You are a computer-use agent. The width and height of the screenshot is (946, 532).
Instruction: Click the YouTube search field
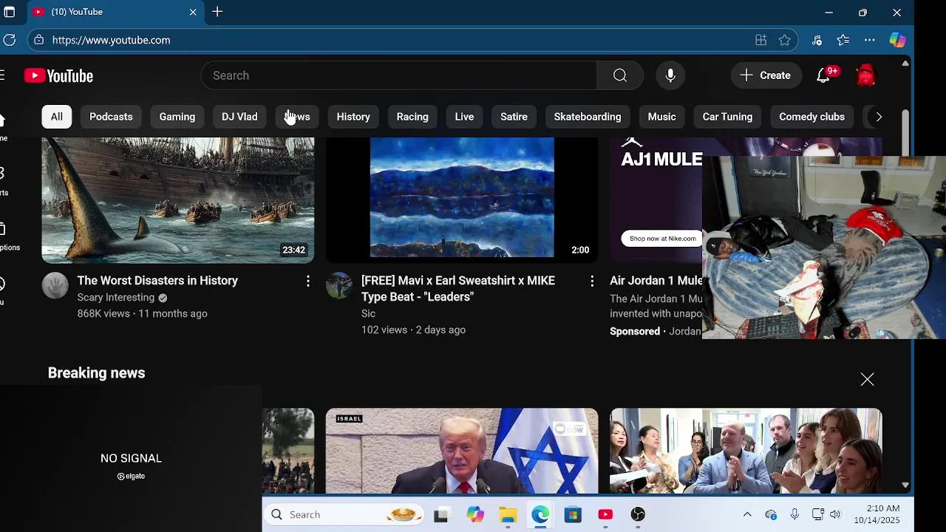click(399, 75)
